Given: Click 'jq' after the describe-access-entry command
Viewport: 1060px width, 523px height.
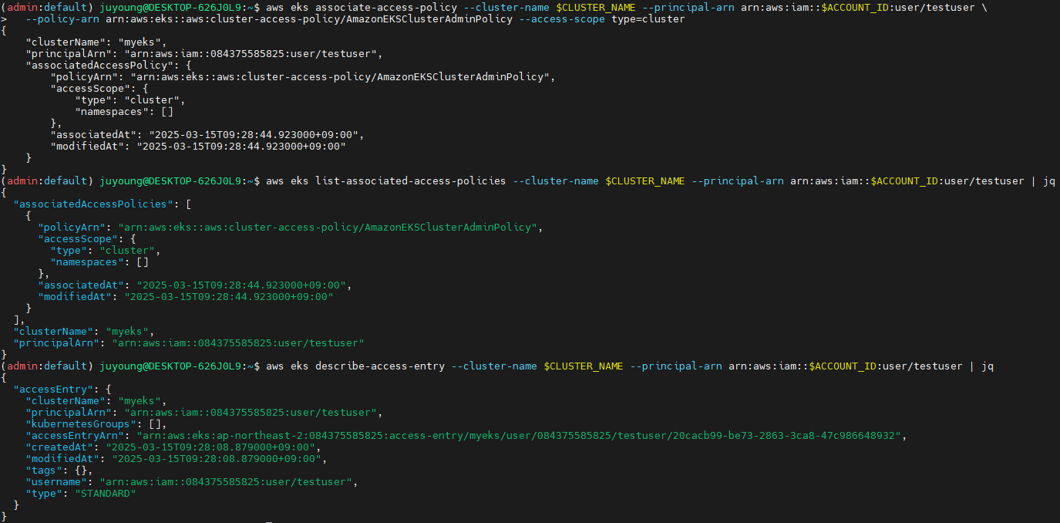Looking at the screenshot, I should coord(987,366).
